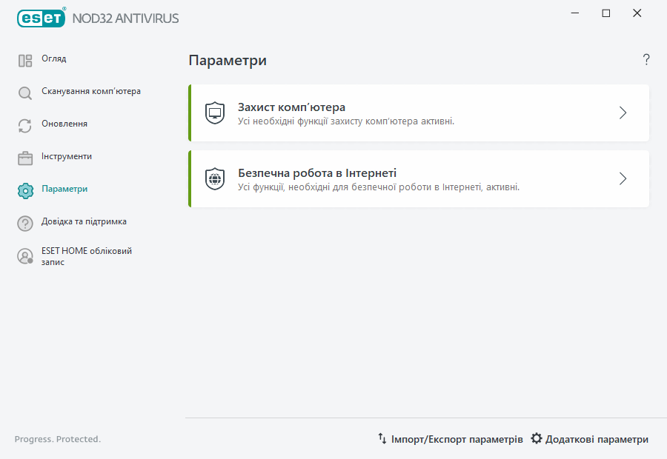Select the Огляд overview icon
This screenshot has height=459, width=667.
click(x=24, y=58)
